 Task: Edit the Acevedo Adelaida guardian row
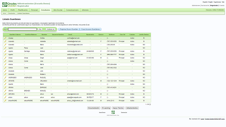5,42
